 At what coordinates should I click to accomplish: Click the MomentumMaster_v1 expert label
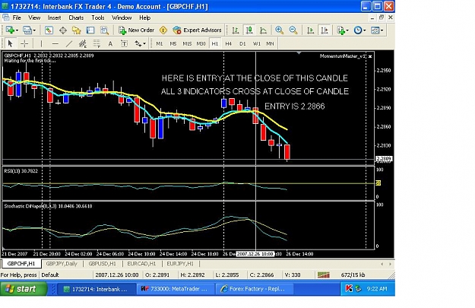[x=343, y=56]
